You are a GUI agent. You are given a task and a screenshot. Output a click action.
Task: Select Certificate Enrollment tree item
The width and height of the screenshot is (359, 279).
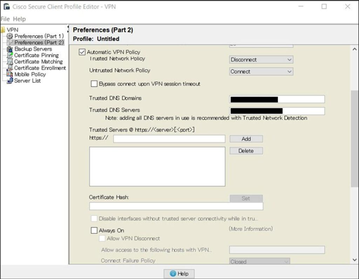(40, 68)
